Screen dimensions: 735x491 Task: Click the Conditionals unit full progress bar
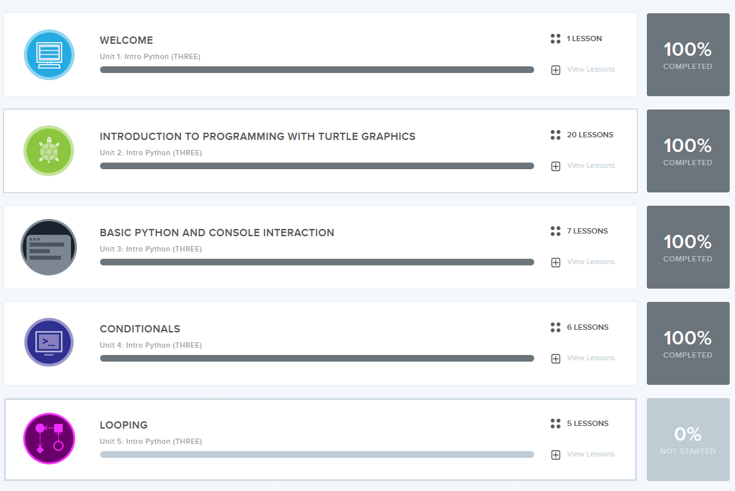coord(317,358)
